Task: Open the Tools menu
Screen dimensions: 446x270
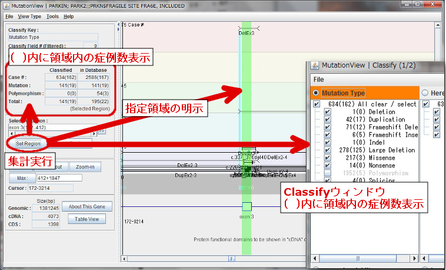Action: (52, 17)
